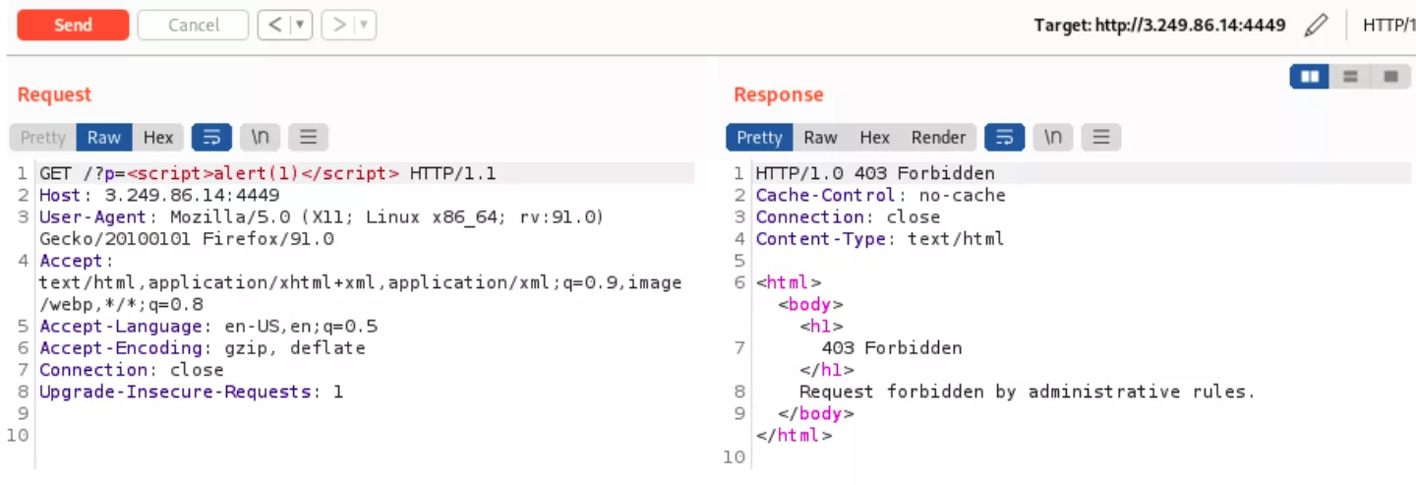Switch Request view to Hex tab
Viewport: 1416px width, 485px height.
(158, 137)
